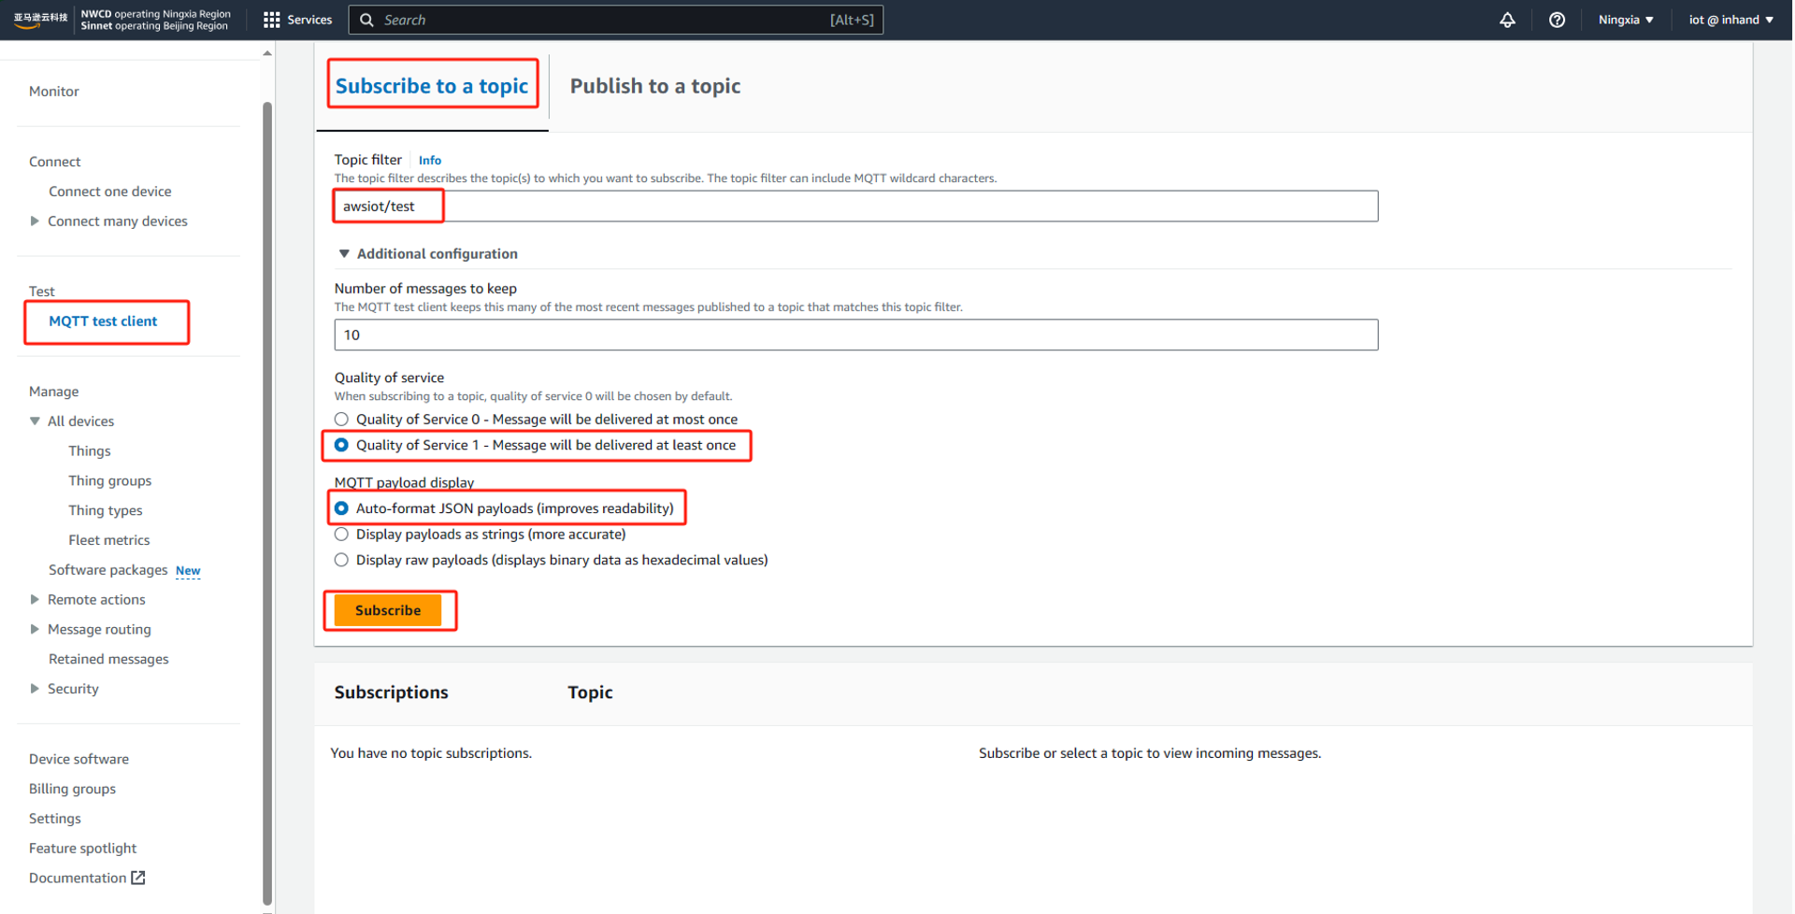Click the AWS logo in header
The image size is (1795, 914).
pyautogui.click(x=40, y=20)
